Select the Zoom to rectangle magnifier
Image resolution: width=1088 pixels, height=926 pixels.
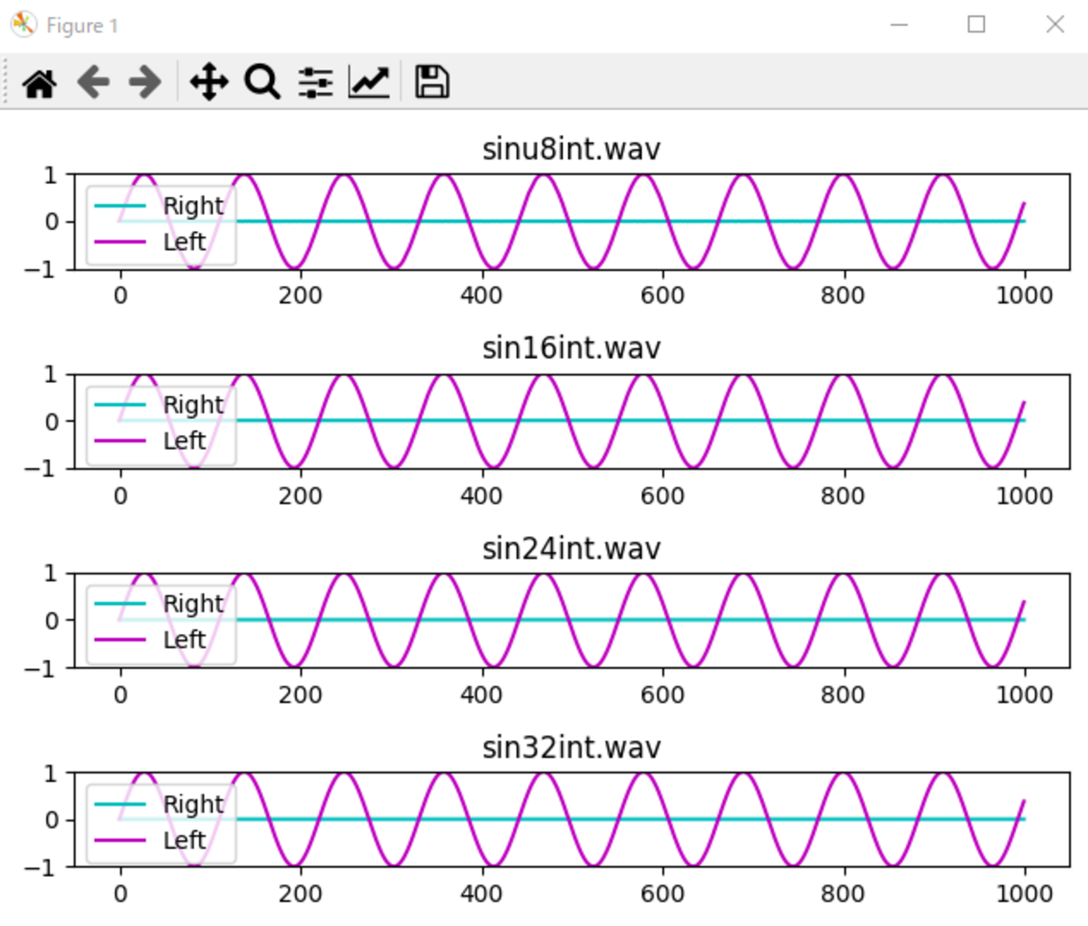(x=262, y=83)
